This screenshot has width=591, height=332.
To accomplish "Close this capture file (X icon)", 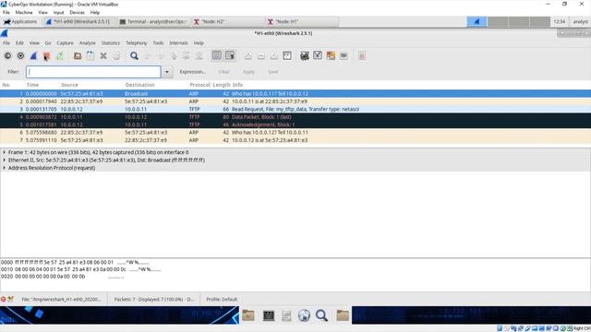I will tap(103, 56).
